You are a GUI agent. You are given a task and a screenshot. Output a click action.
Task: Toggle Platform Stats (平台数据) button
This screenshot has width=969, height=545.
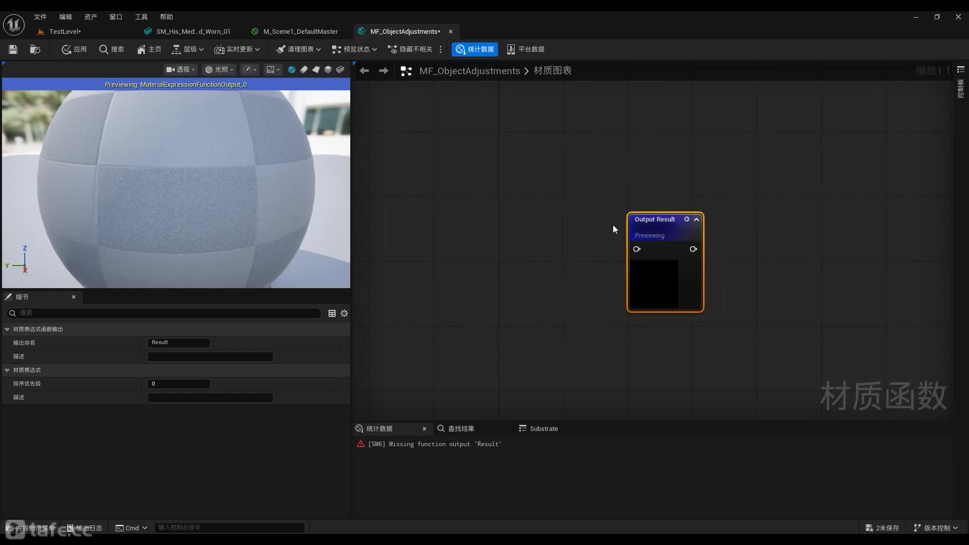coord(525,49)
